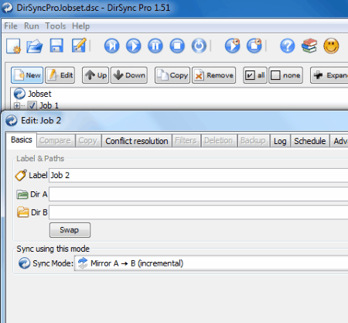Click the DirSync Pro title bar icon
Viewport: 348px width, 323px height.
7,8
